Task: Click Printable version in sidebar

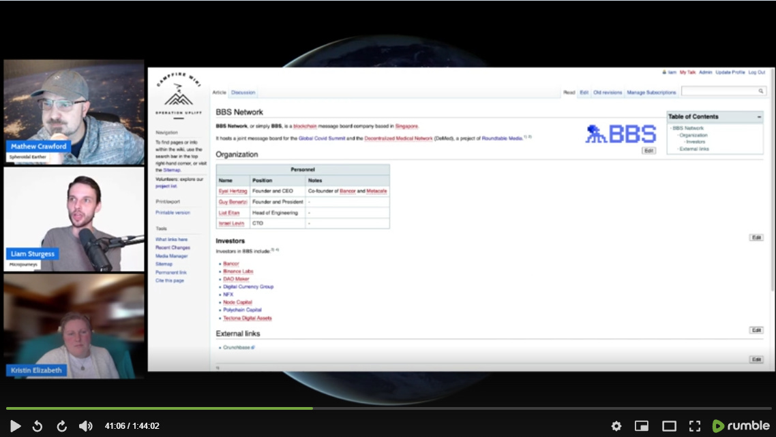Action: 173,212
